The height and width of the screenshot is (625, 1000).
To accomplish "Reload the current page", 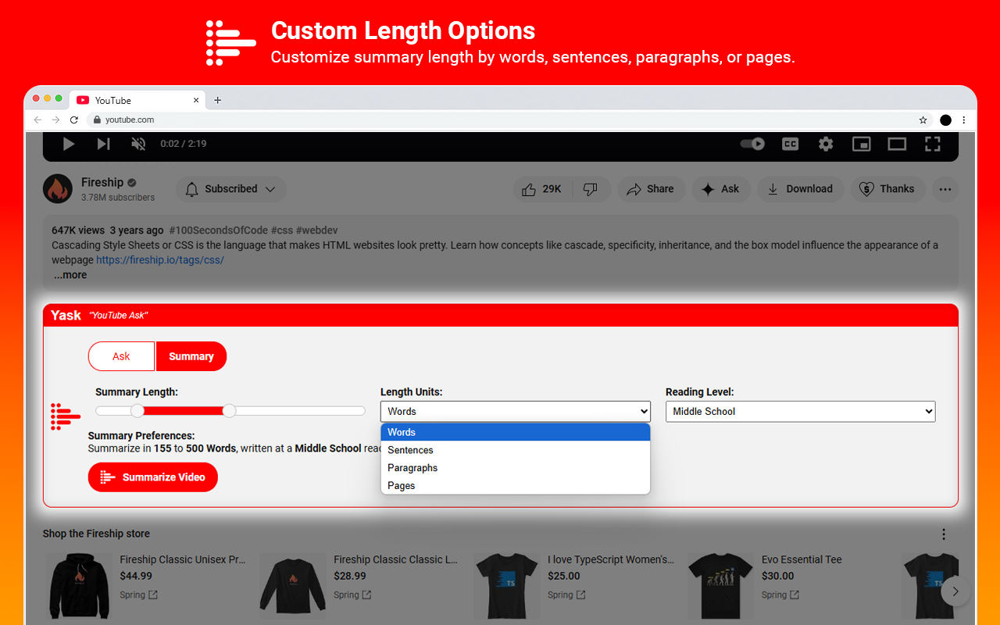I will (74, 120).
